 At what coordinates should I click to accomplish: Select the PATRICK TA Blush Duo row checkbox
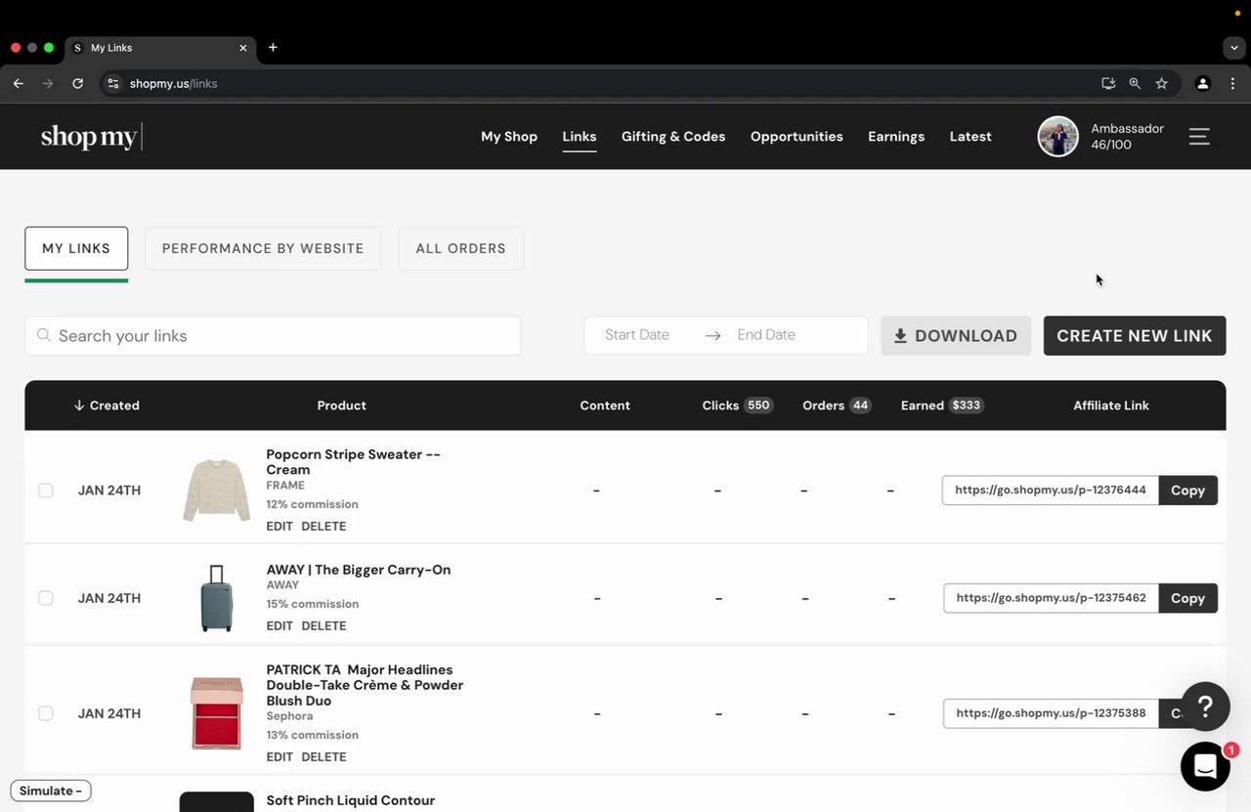(x=46, y=713)
